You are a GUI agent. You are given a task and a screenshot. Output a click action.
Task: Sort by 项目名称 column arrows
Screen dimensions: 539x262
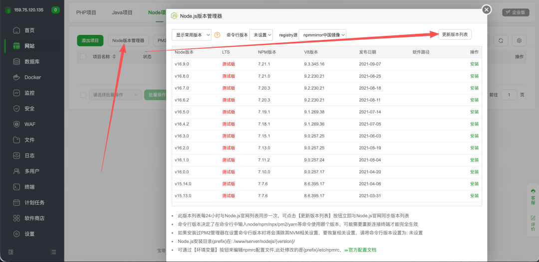pyautogui.click(x=114, y=57)
